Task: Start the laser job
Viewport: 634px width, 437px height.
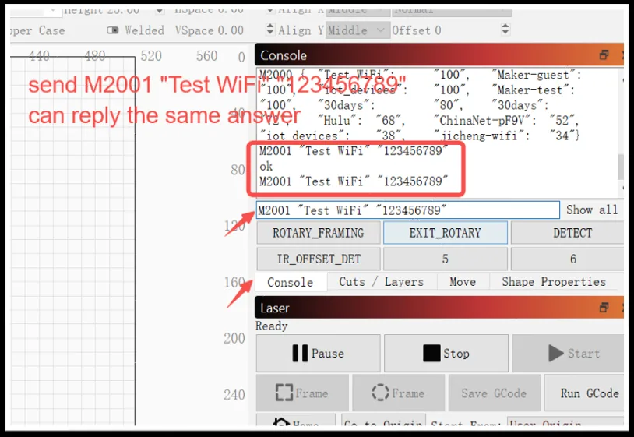Action: [568, 353]
